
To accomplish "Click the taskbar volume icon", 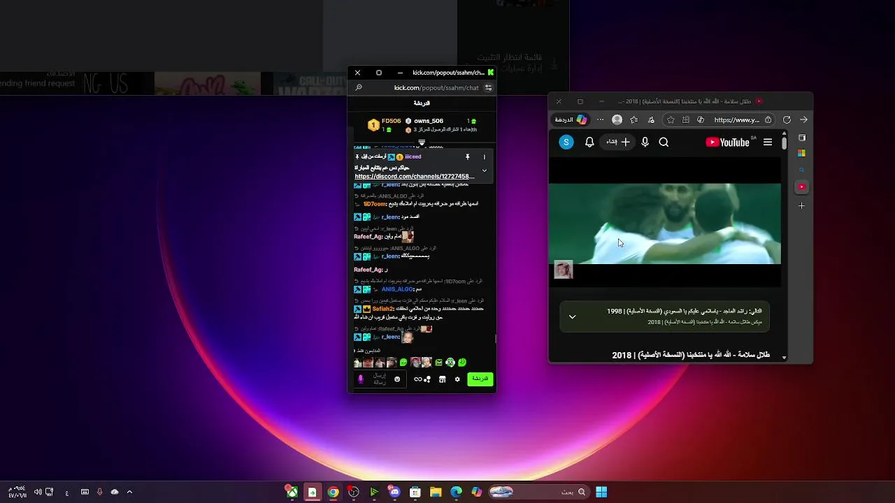I will 38,492.
